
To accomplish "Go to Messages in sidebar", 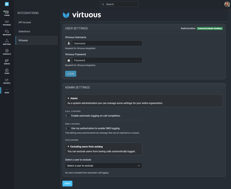I will point(7,33).
